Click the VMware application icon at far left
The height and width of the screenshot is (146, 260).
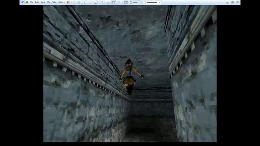tap(22, 2)
